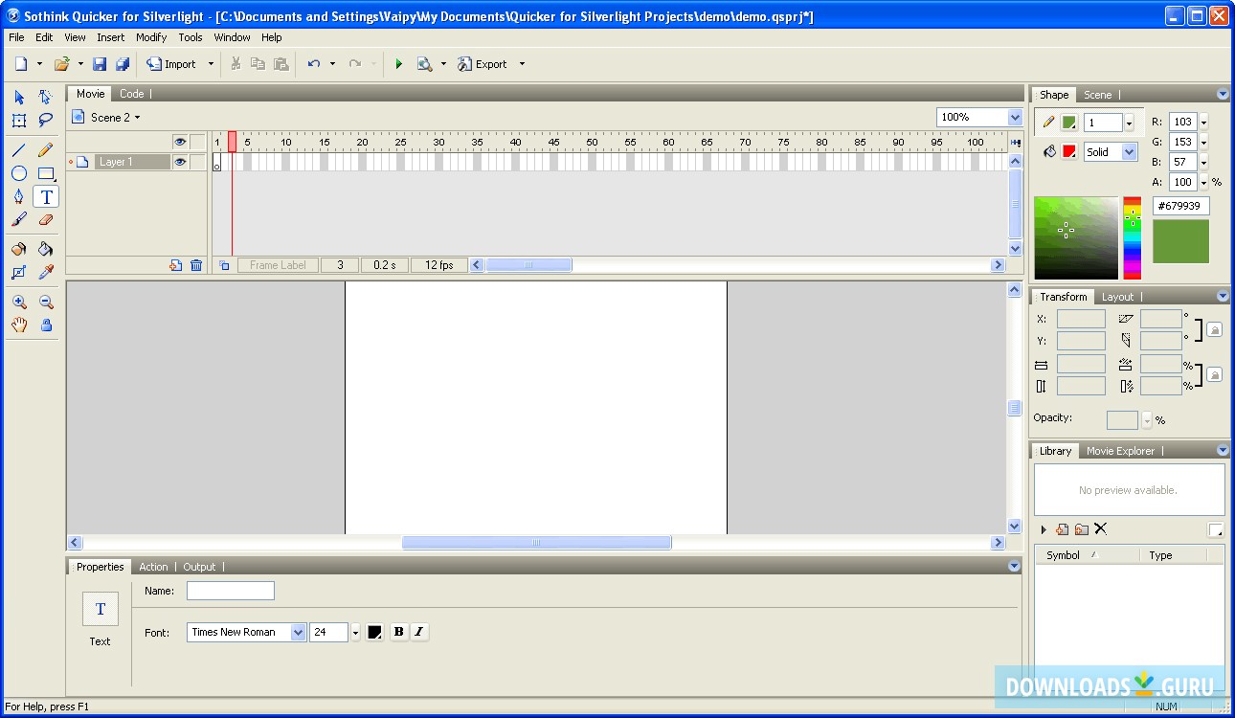
Task: Expand the Export options arrow
Action: (522, 64)
